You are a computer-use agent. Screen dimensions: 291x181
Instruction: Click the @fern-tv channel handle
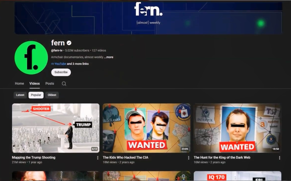(57, 50)
